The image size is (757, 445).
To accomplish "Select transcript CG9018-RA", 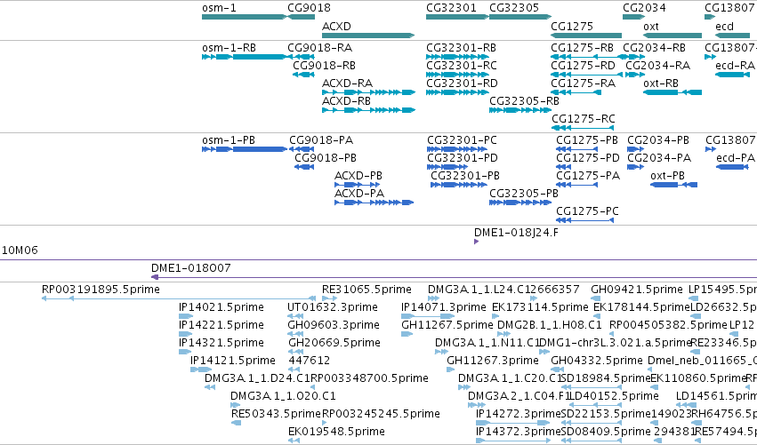I will pos(302,57).
